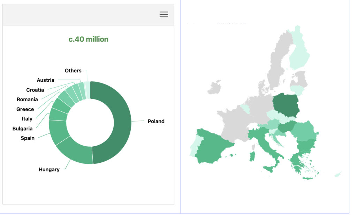
Task: Click the Italy label
Action: coord(27,119)
